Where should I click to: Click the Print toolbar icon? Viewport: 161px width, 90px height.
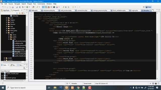(x=13, y=7)
